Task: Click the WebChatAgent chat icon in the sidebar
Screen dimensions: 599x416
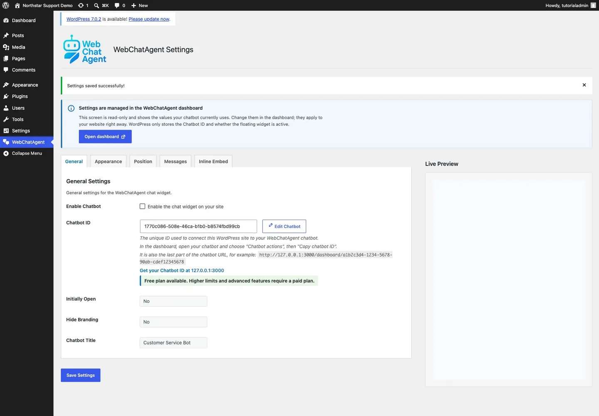Action: 6,142
